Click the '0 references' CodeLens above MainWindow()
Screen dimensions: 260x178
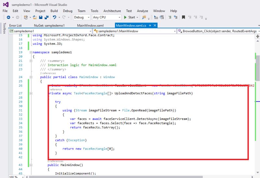pyautogui.click(x=55, y=161)
